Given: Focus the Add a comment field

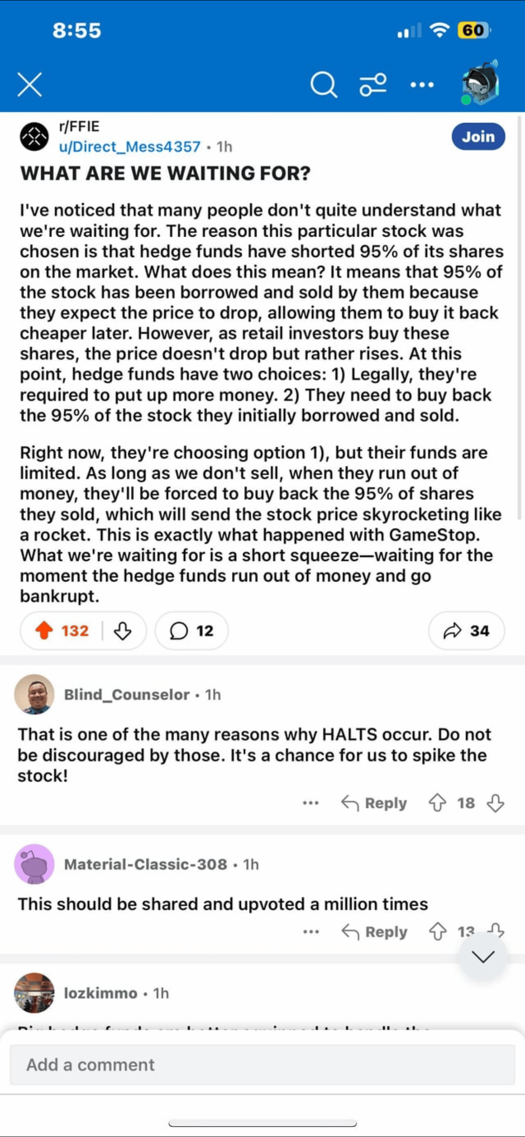Looking at the screenshot, I should [x=262, y=1065].
